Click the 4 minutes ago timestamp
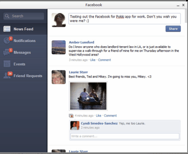 click(x=84, y=116)
